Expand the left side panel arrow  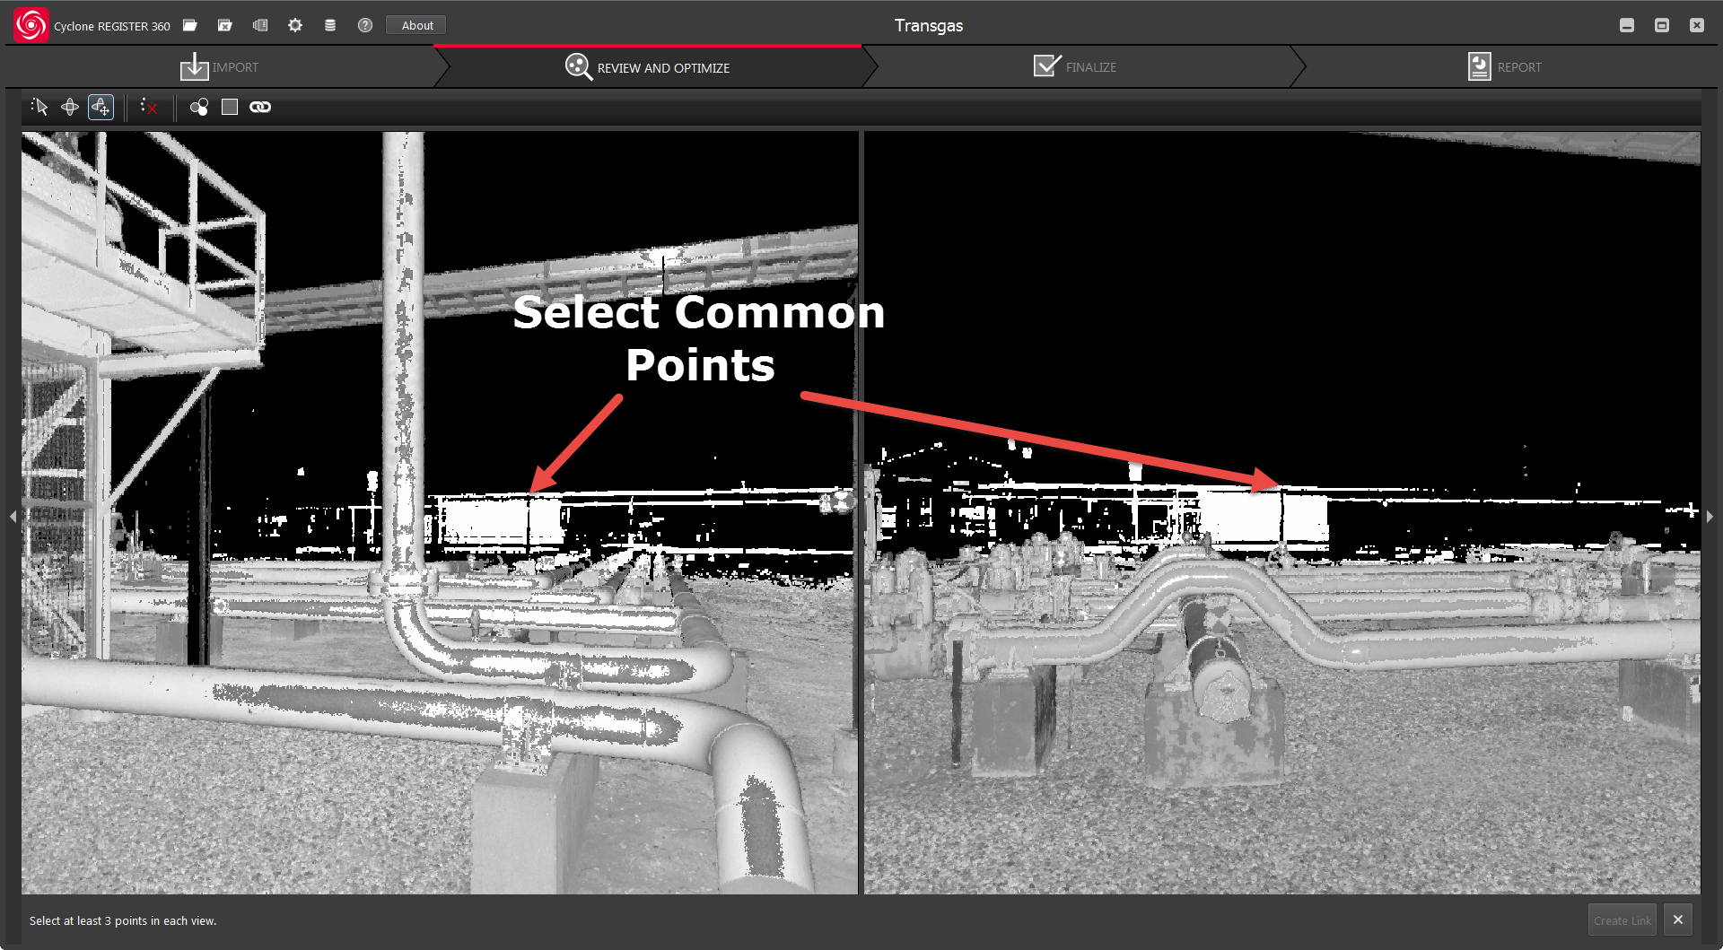pyautogui.click(x=13, y=517)
